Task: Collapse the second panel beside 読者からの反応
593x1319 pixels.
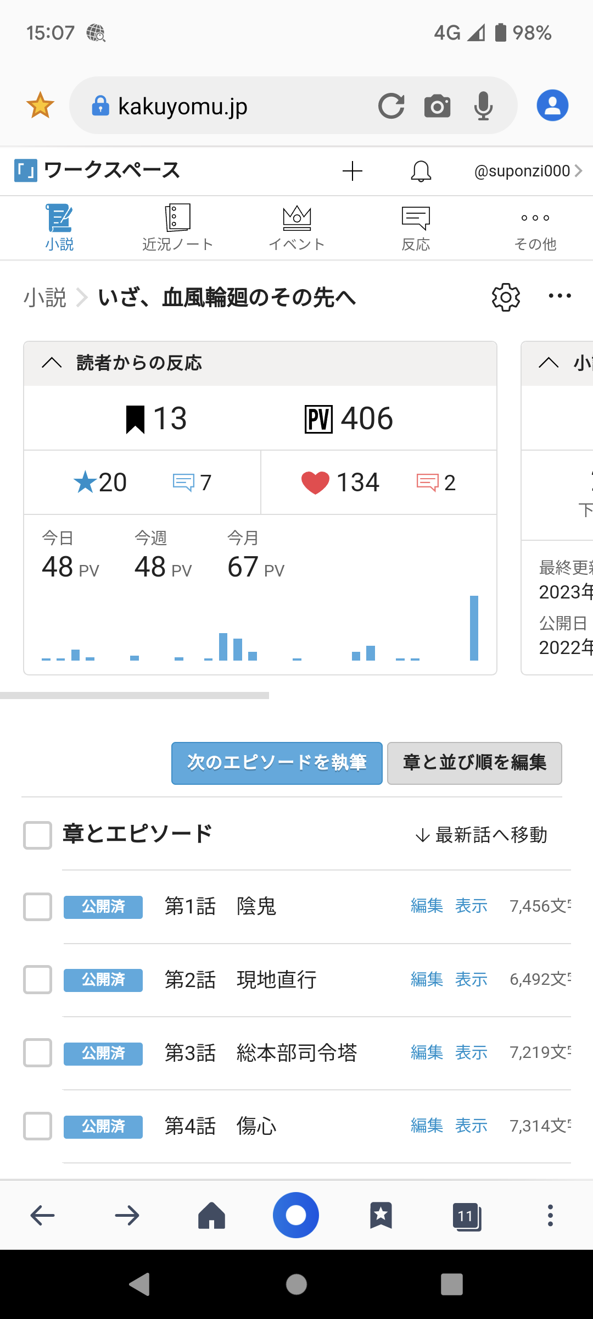Action: click(549, 363)
